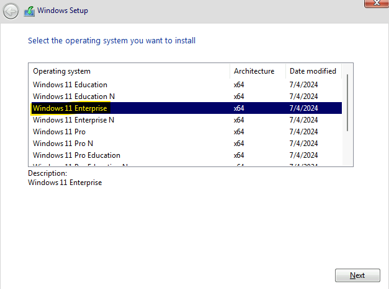Select Windows 11 Education

[x=187, y=85]
